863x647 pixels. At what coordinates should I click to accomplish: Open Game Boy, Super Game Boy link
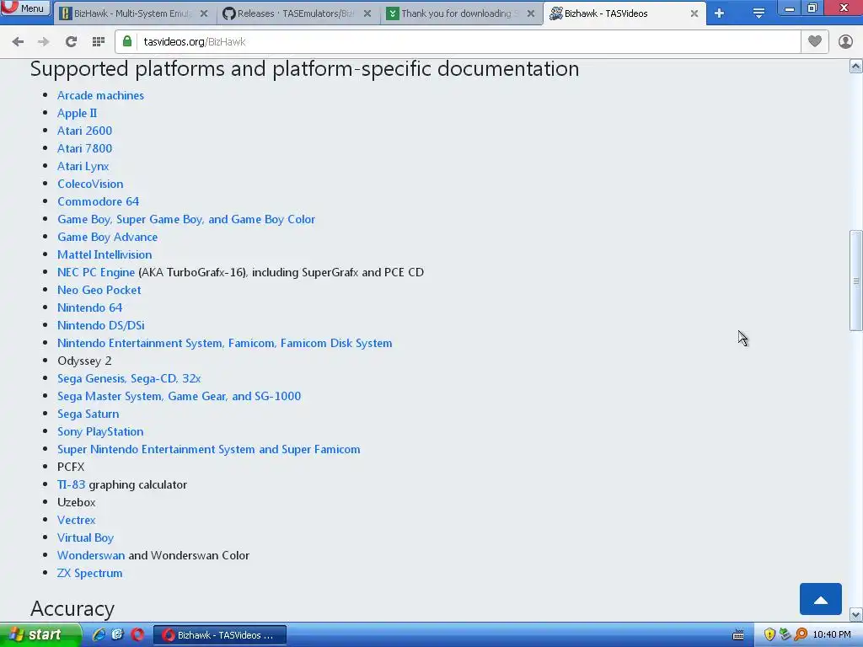point(186,219)
